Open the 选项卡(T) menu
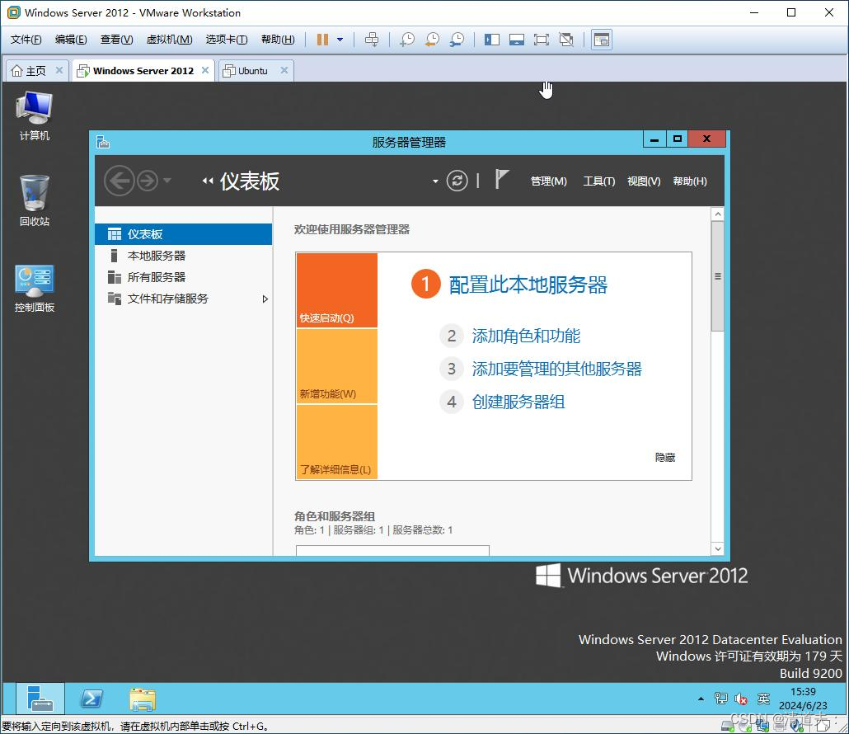This screenshot has width=849, height=734. pyautogui.click(x=227, y=40)
